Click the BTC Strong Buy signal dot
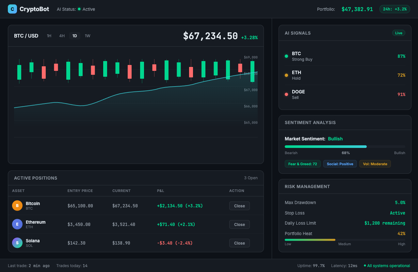 click(286, 56)
